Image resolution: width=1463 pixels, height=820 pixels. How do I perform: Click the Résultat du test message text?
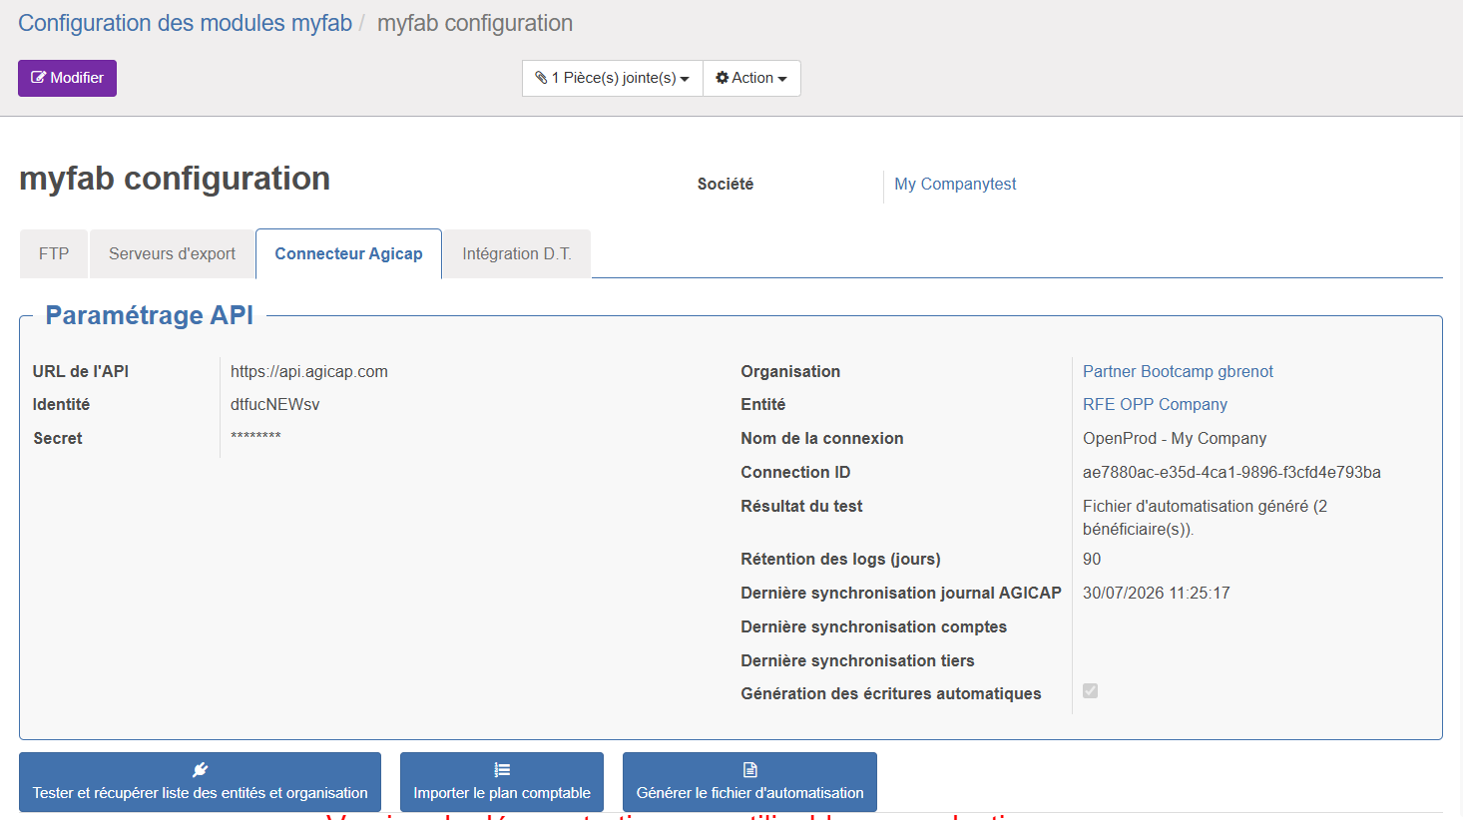[1205, 518]
